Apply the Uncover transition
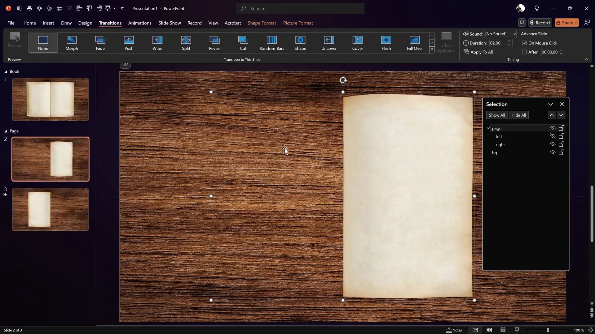Image resolution: width=595 pixels, height=334 pixels. click(329, 43)
